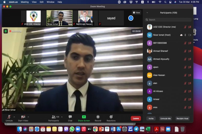The height and width of the screenshot is (134, 202).
Task: Toggle Start Video camera button
Action: 23,117
